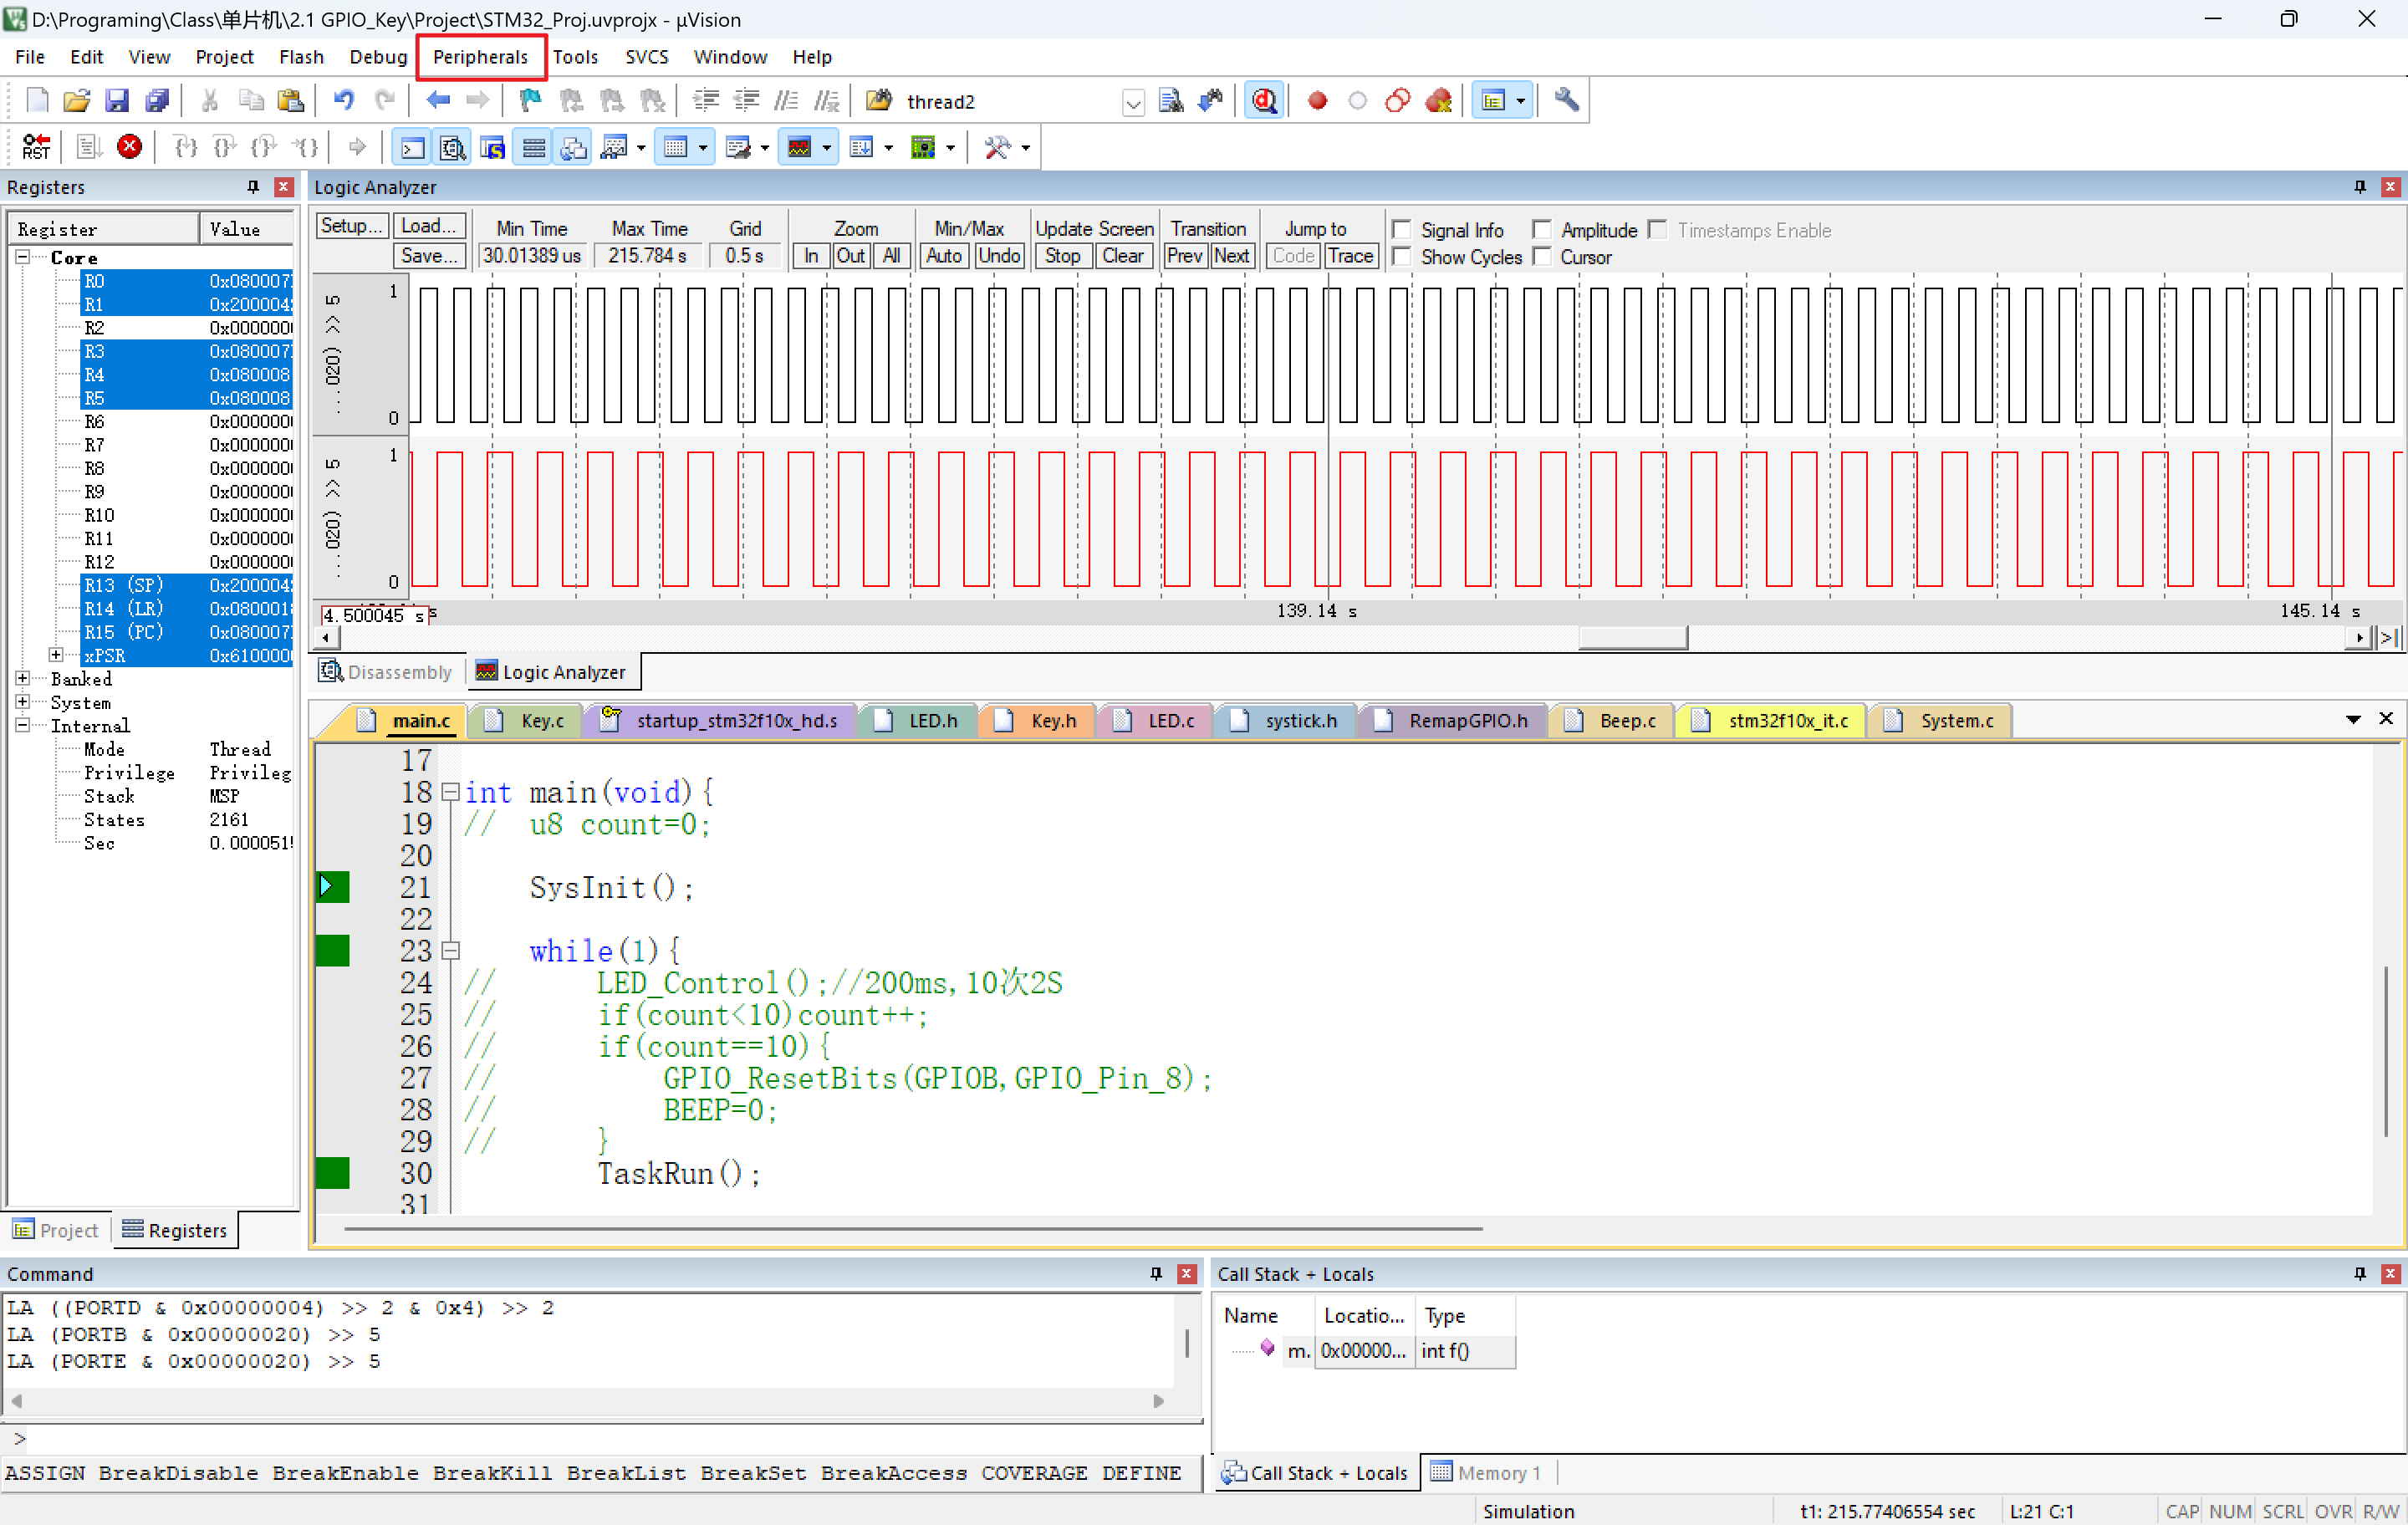Pin the Call Stack + Locals panel
Screen dimensions: 2408x1525
coord(2360,1274)
